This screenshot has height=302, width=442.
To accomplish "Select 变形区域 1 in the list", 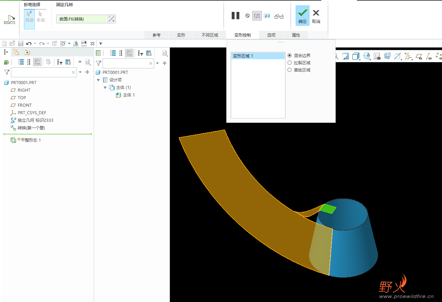I will point(258,56).
